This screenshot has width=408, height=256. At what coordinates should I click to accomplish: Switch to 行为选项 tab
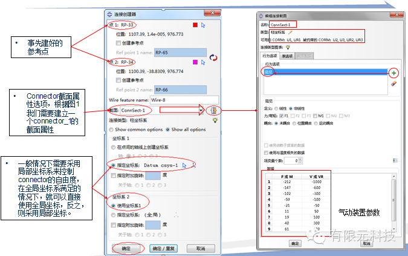click(270, 56)
